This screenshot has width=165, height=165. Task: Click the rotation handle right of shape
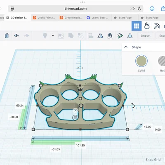pyautogui.click(x=133, y=106)
